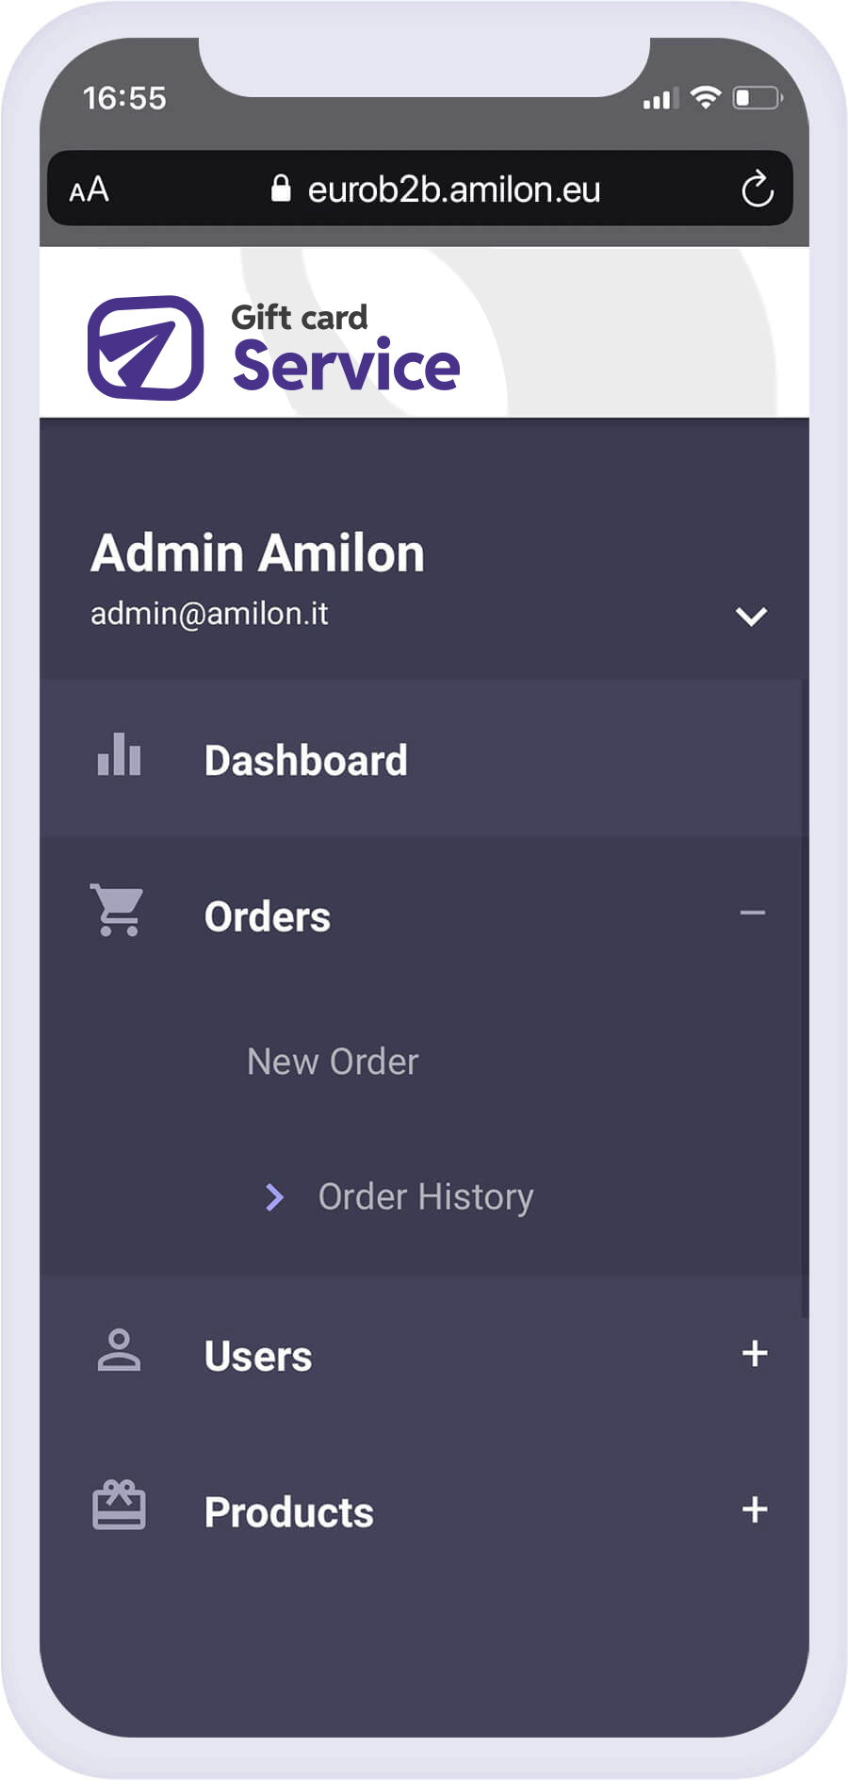The image size is (848, 1780).
Task: Expand the Users section with the plus icon
Action: point(754,1353)
